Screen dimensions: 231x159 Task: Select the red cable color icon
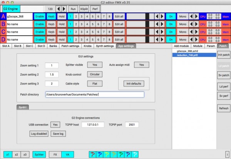pos(92,154)
